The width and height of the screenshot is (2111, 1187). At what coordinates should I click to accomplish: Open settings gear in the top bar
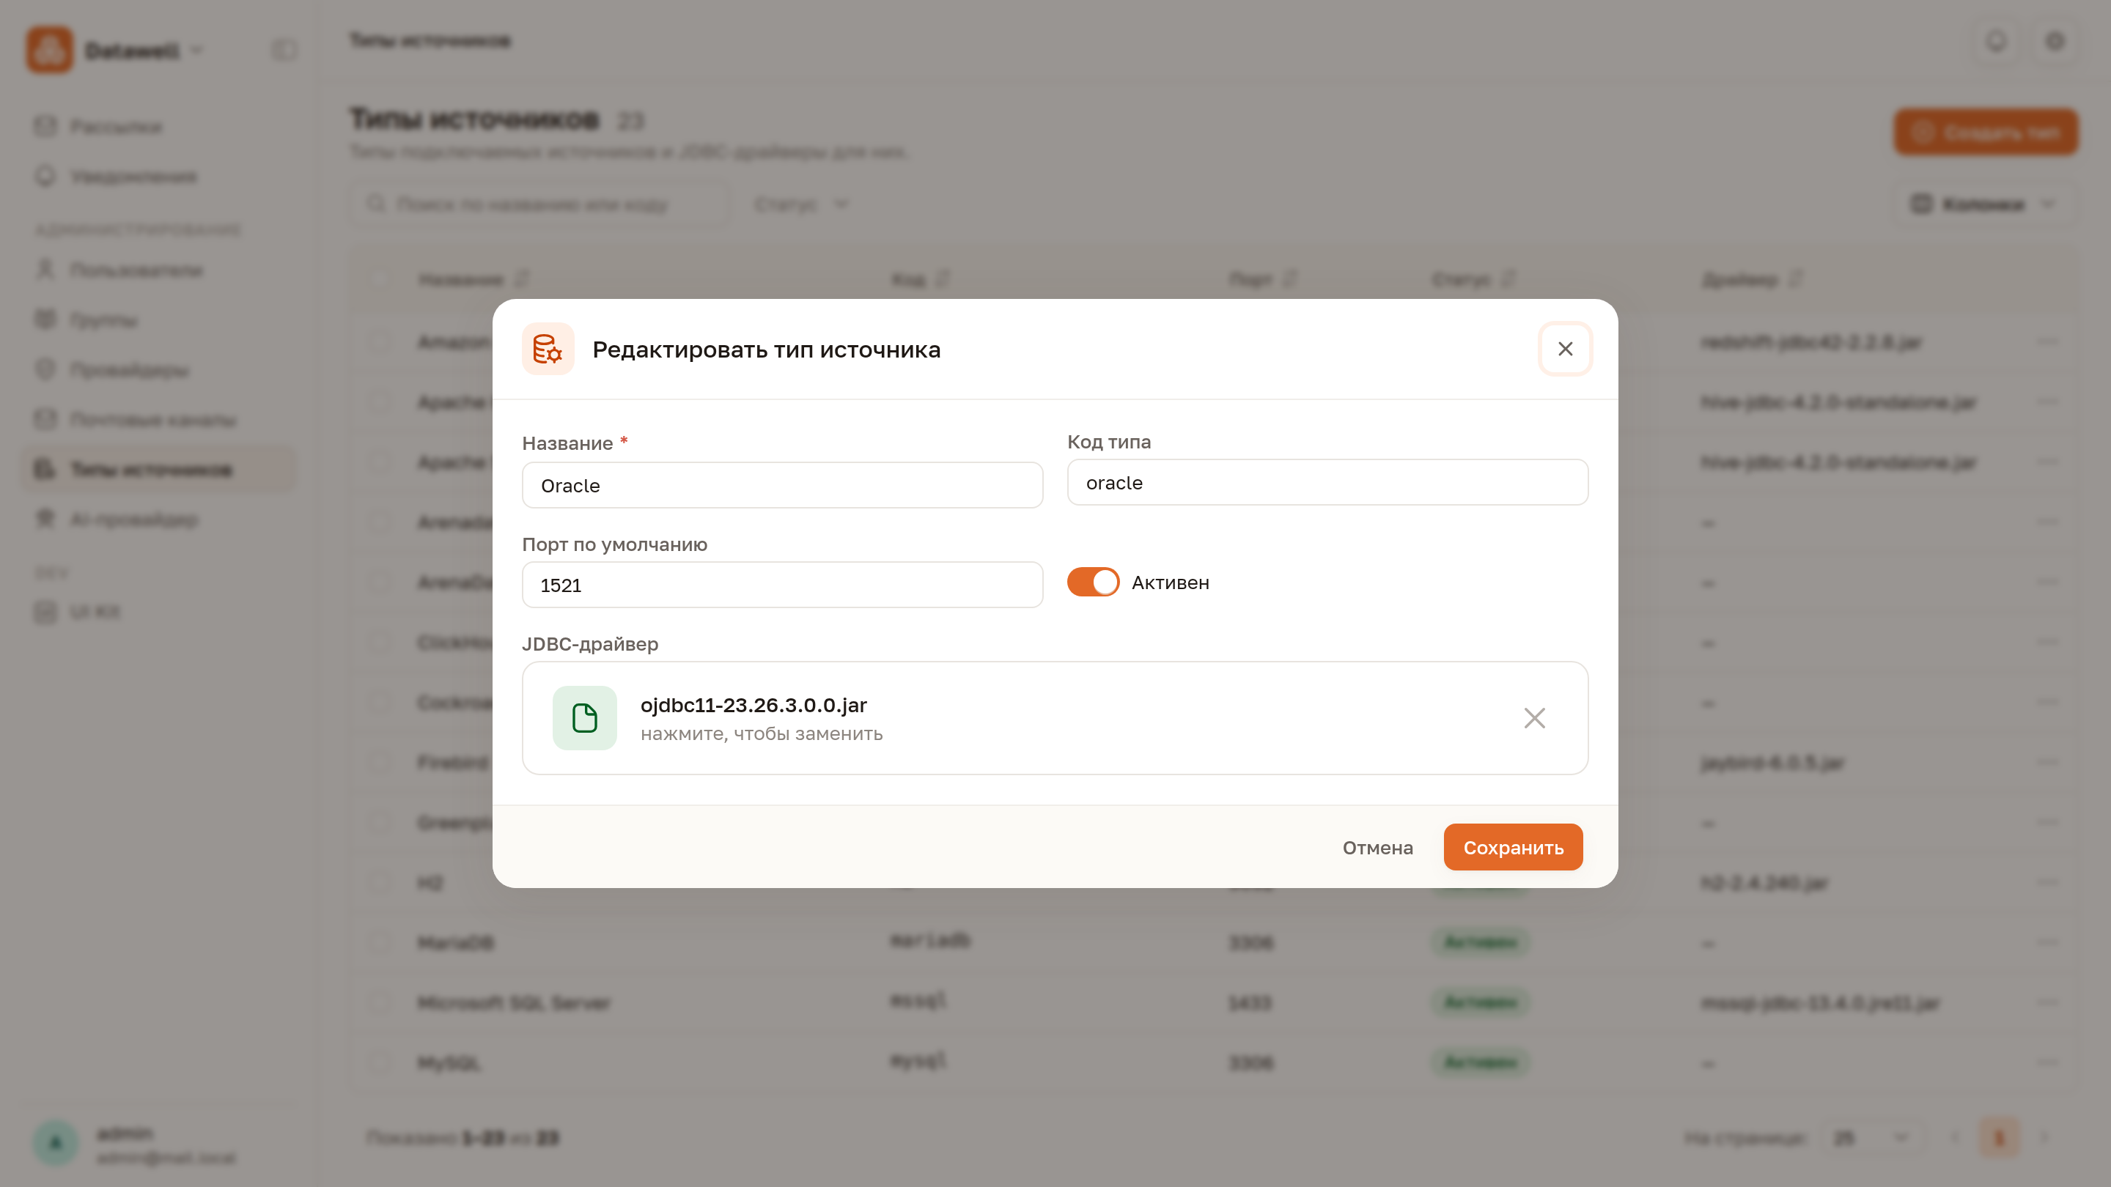(x=2055, y=41)
